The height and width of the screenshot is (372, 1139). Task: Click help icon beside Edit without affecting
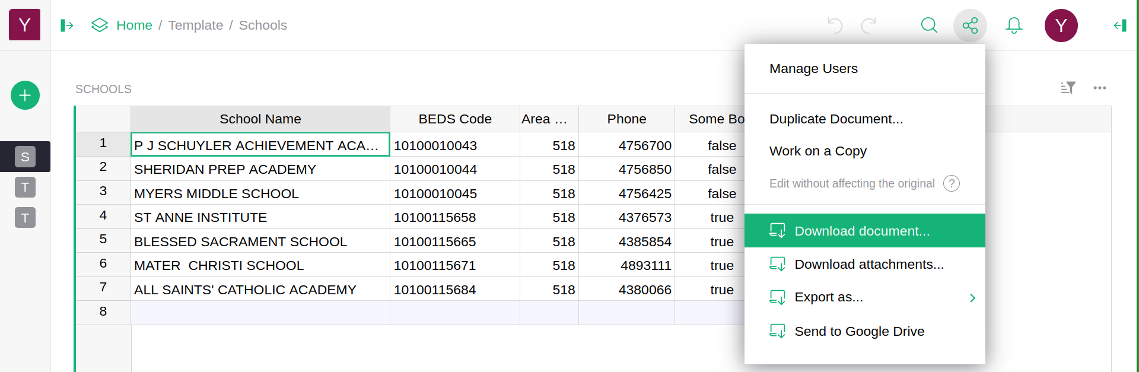[x=951, y=183]
